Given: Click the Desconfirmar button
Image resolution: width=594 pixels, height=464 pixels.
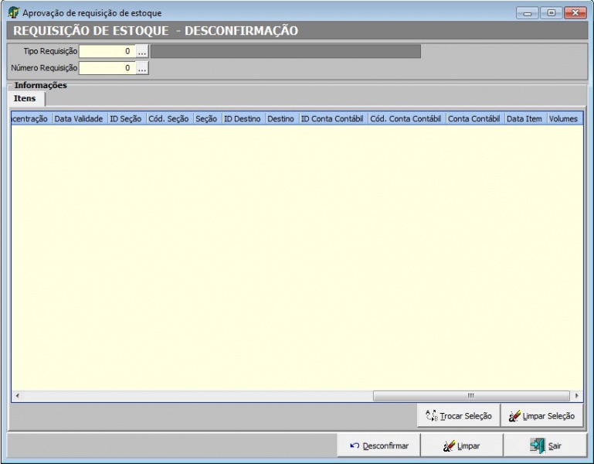Looking at the screenshot, I should pyautogui.click(x=378, y=446).
